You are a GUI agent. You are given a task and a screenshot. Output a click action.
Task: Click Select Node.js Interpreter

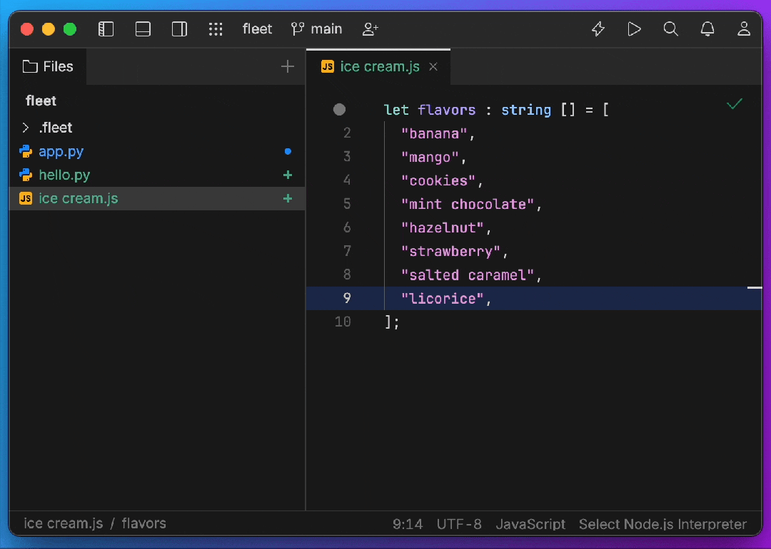[662, 524]
